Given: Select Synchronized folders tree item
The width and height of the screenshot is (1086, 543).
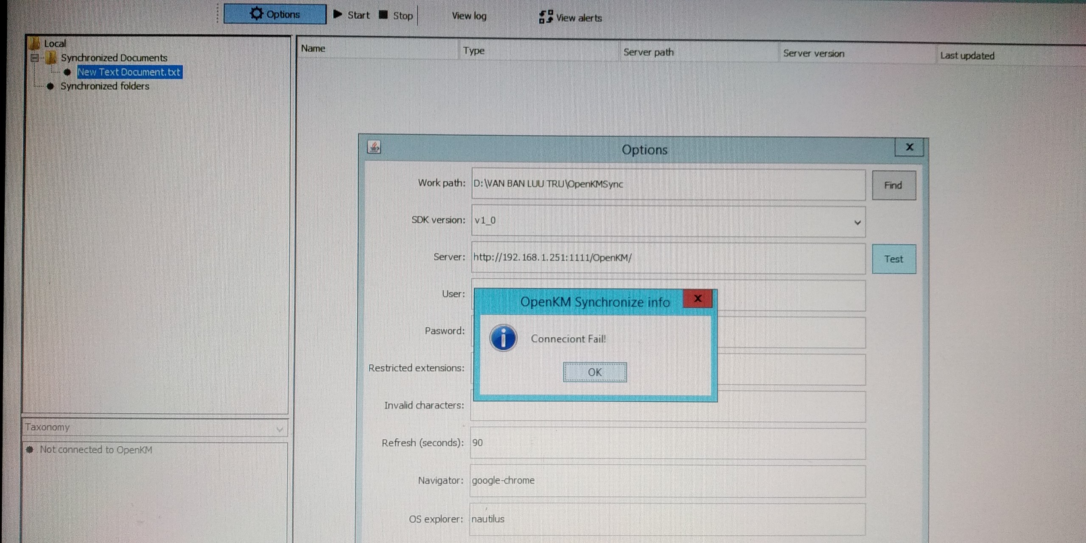Looking at the screenshot, I should [105, 86].
